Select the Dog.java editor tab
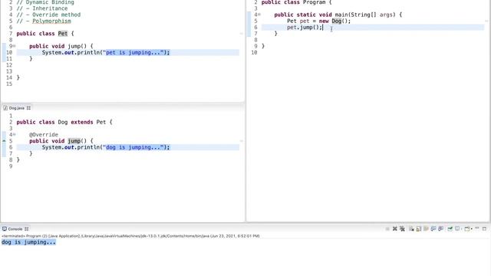The width and height of the screenshot is (491, 276). 16,108
